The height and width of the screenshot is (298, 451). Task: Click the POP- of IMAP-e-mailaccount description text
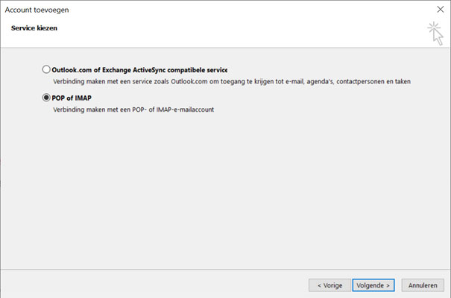(x=133, y=110)
